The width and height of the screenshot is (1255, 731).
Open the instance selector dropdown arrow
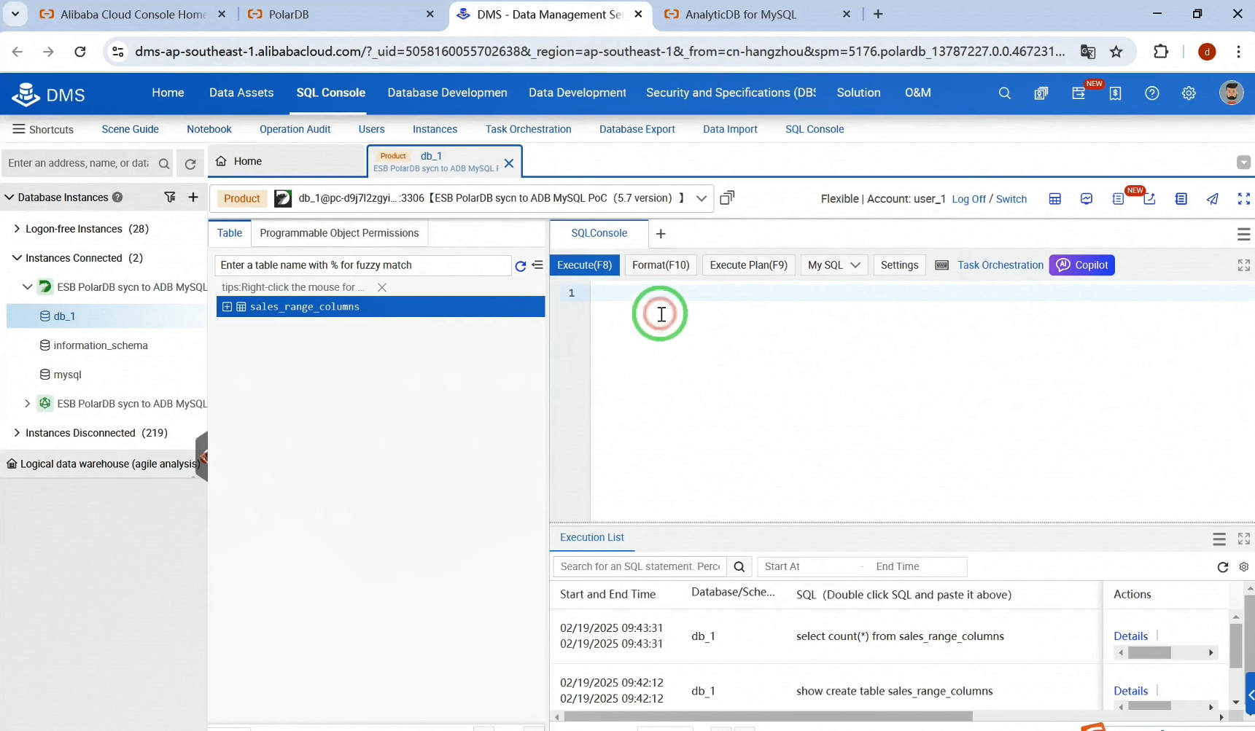[702, 198]
